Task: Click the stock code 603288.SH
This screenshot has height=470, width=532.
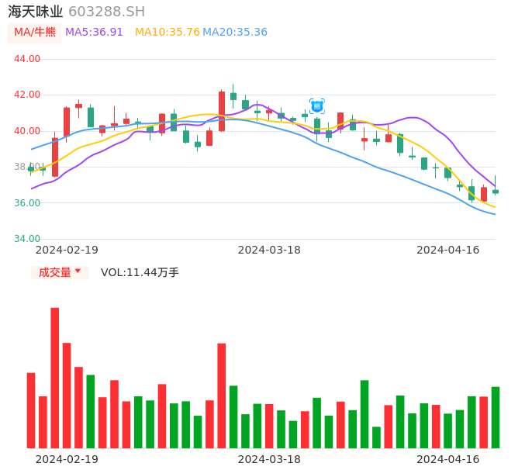Action: click(106, 12)
